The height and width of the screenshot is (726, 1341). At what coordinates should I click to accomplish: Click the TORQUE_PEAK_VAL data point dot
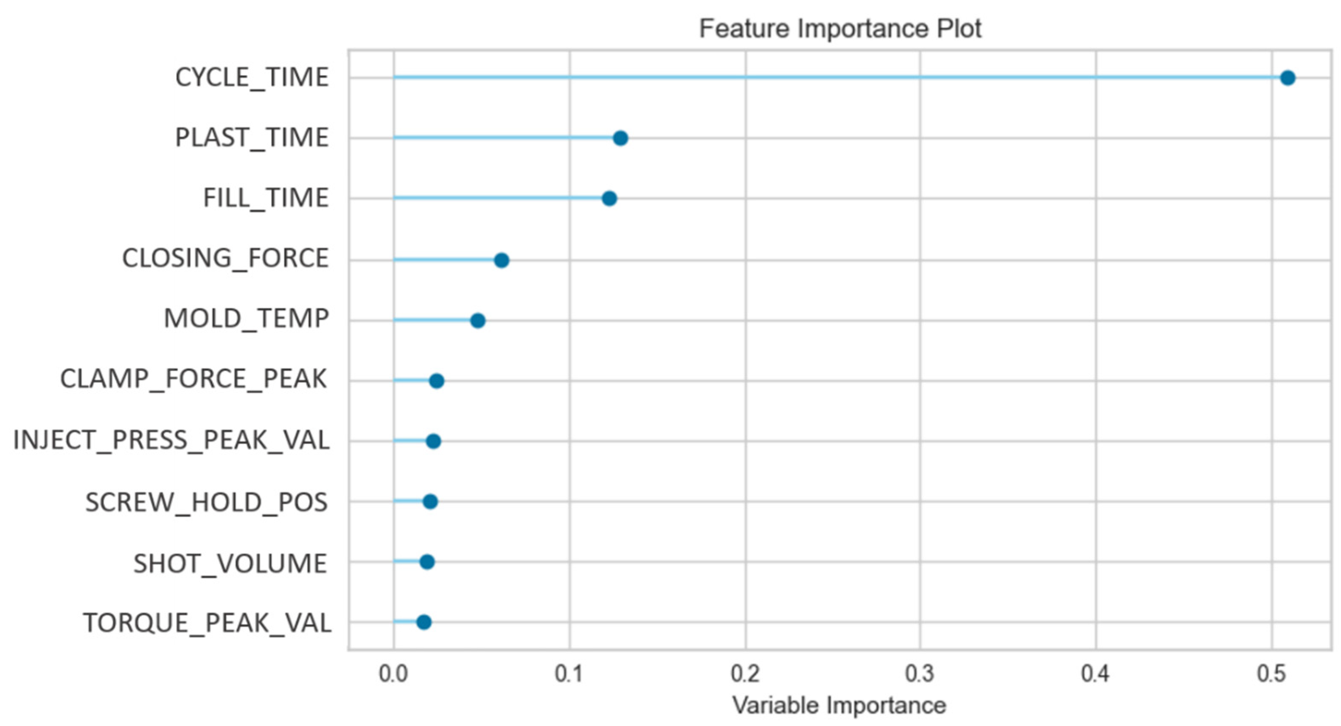424,622
